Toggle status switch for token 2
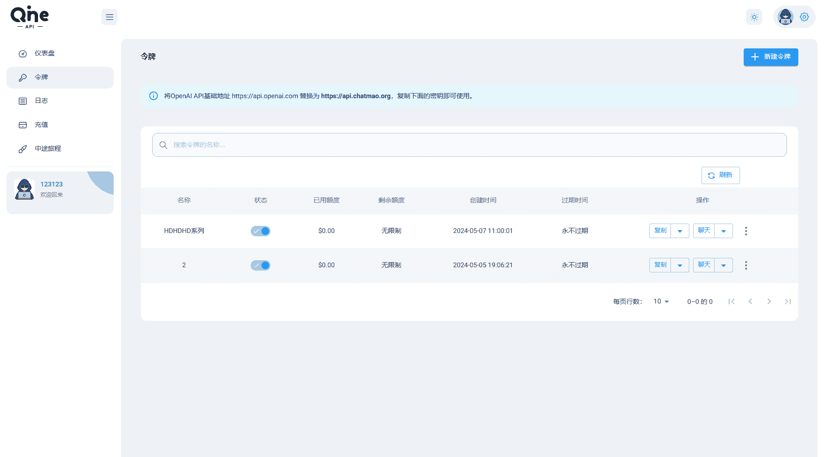This screenshot has width=825, height=457. coord(261,265)
